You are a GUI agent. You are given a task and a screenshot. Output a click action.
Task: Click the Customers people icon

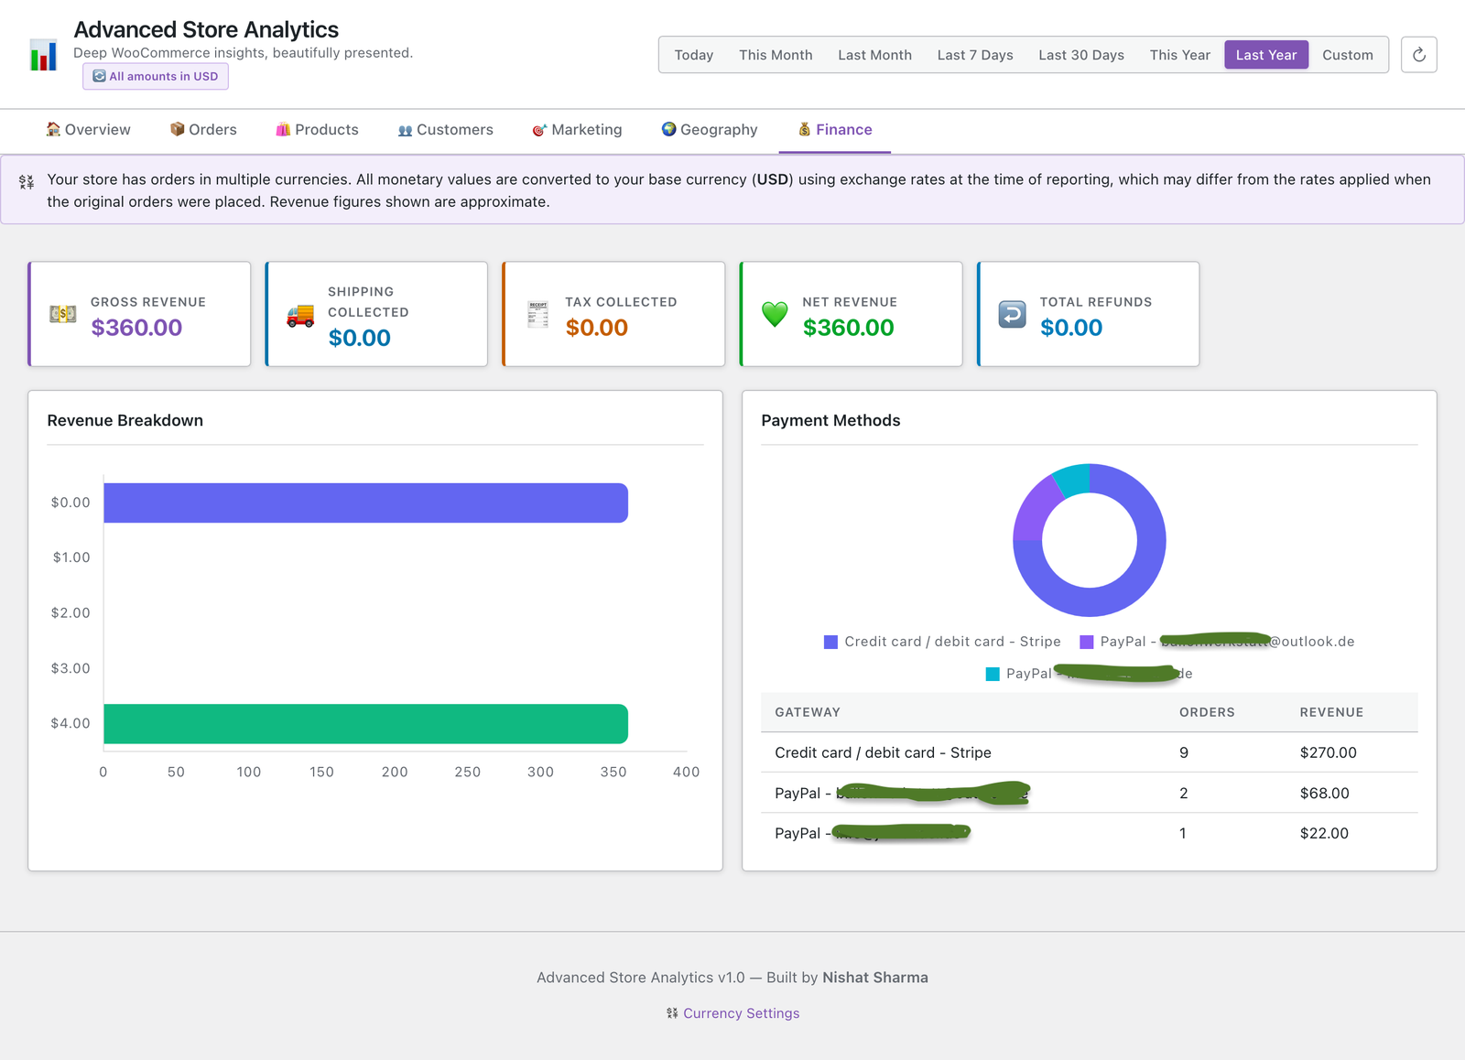coord(405,130)
